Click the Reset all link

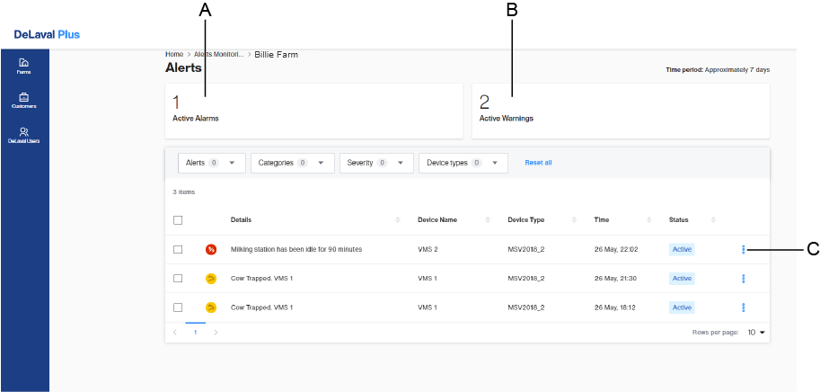tap(538, 163)
